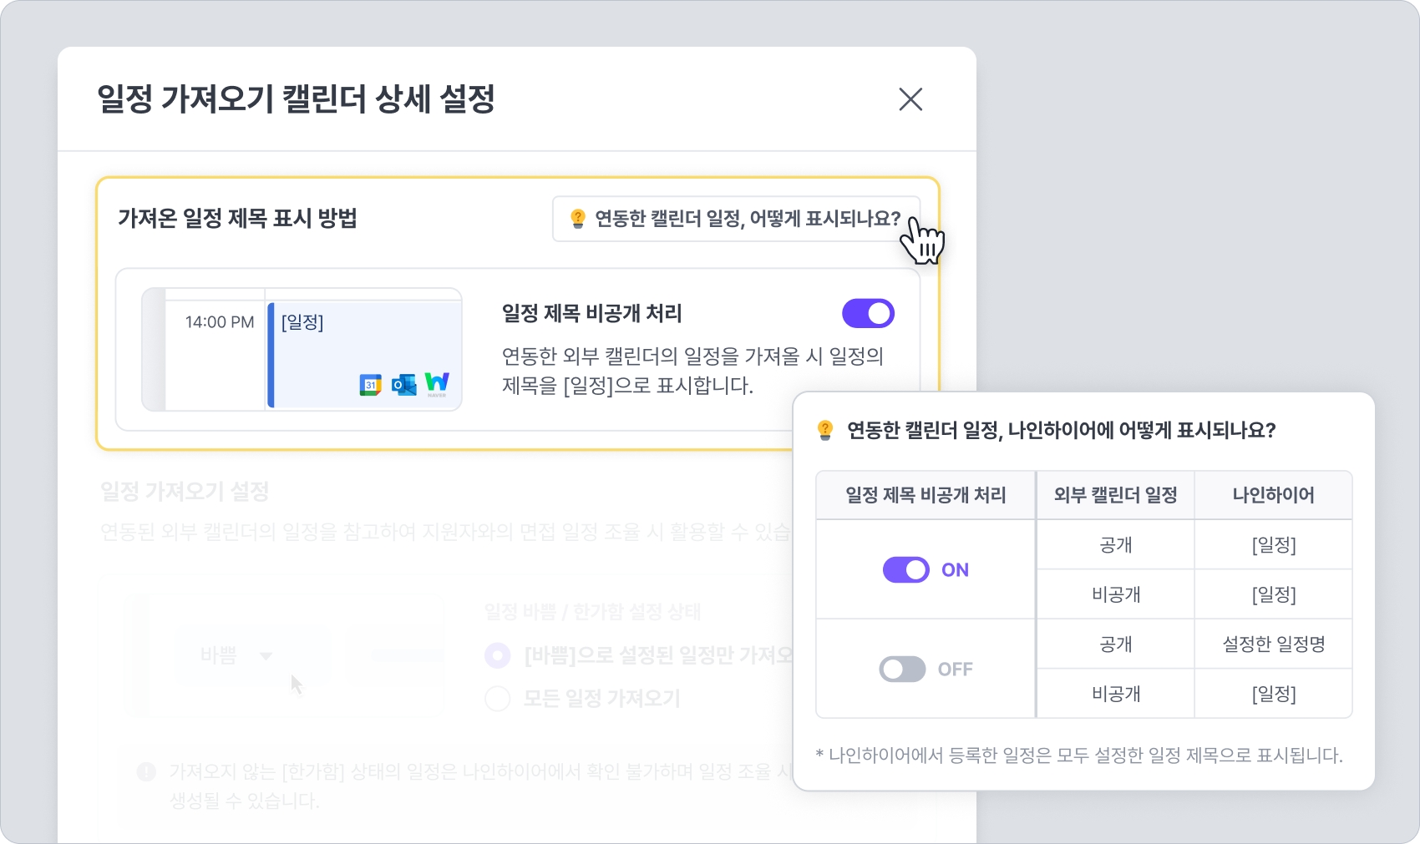1420x844 pixels.
Task: Click the 나인하이어 column header
Action: [x=1273, y=495]
